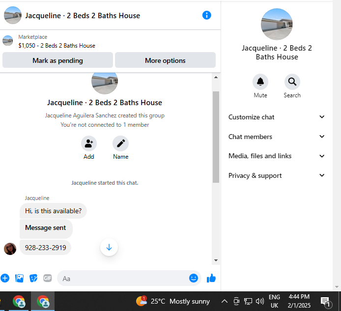Jump to latest message with down arrow
Screen dimensions: 341x311
[109, 247]
